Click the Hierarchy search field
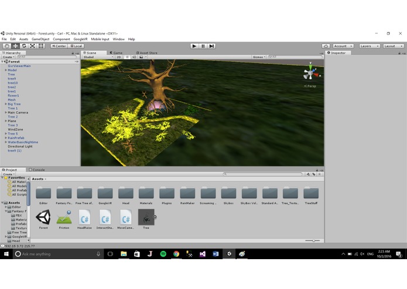 coord(47,57)
